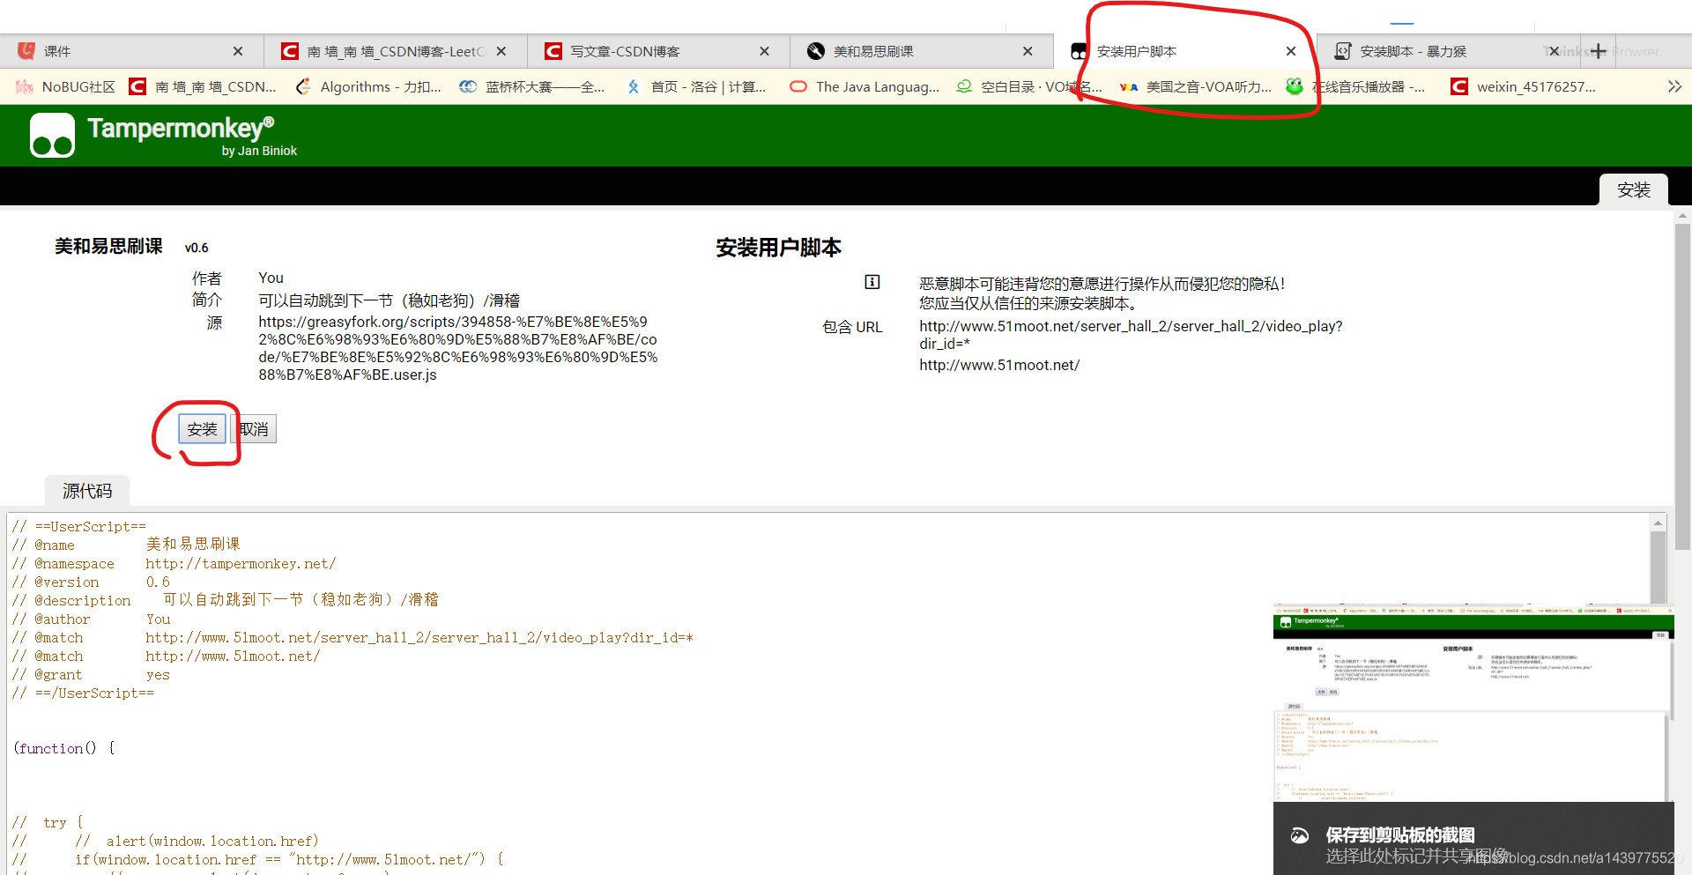This screenshot has width=1692, height=875.
Task: Click the script title 美和易思刷课
Action: 108,247
